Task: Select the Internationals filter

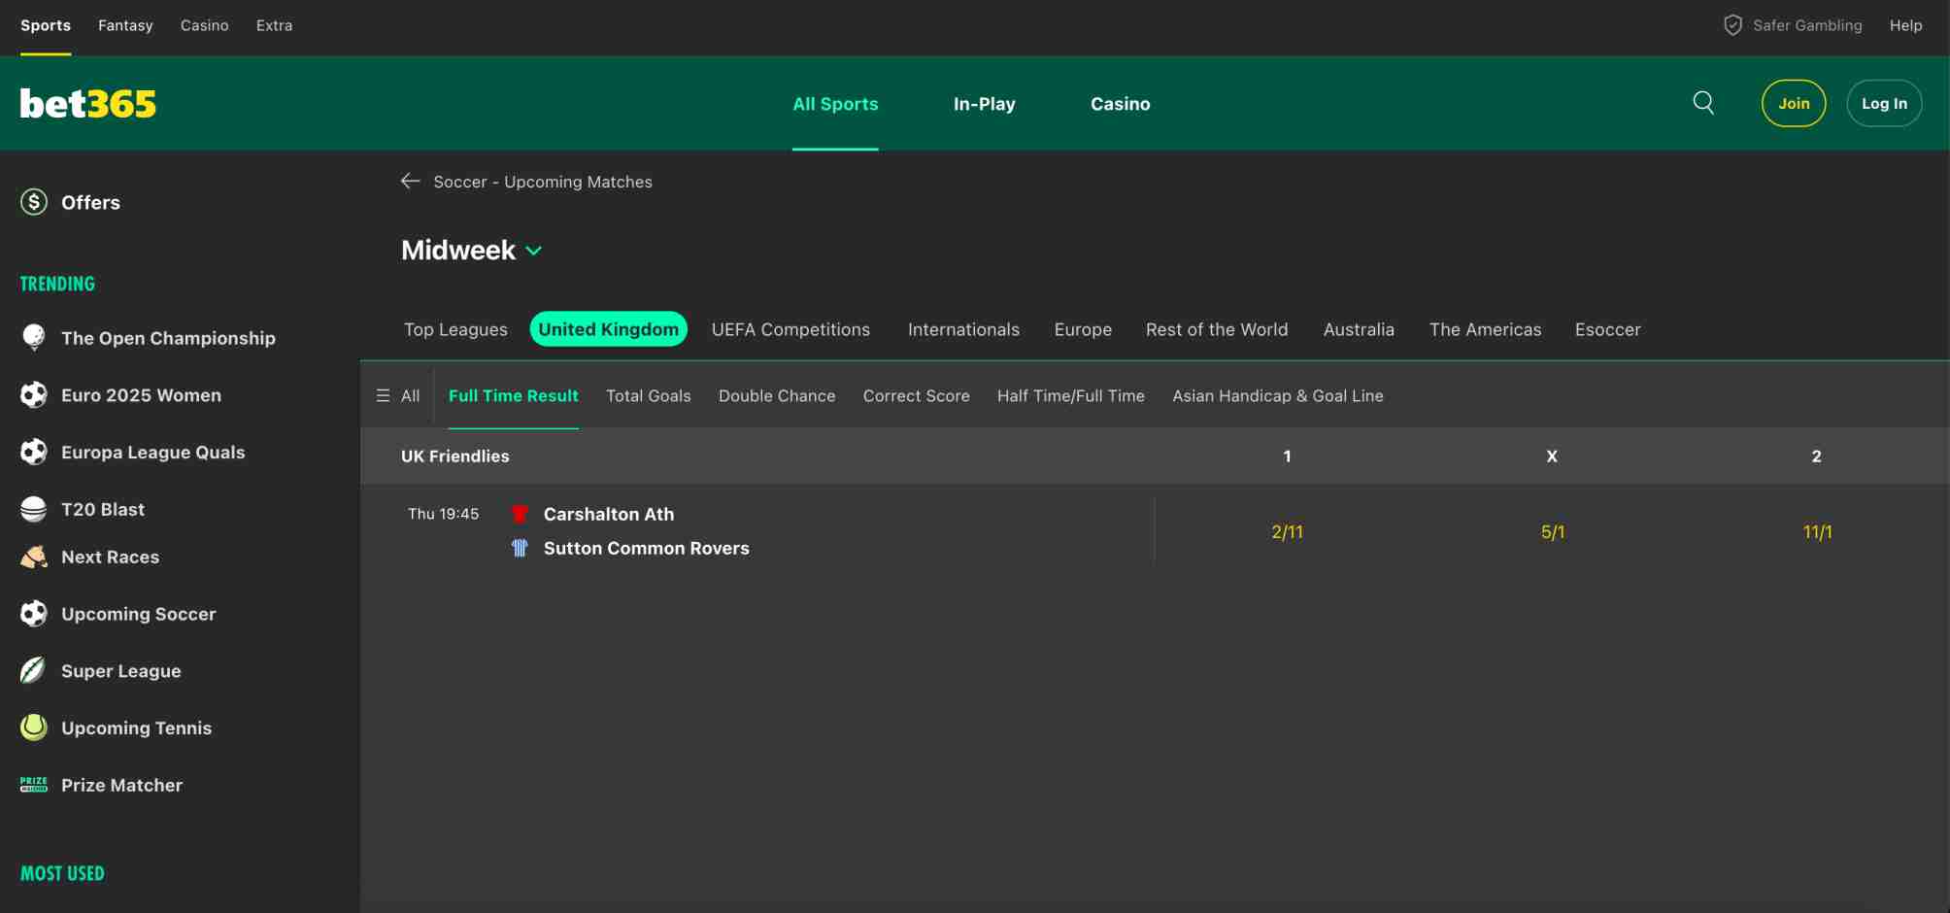Action: (x=963, y=329)
